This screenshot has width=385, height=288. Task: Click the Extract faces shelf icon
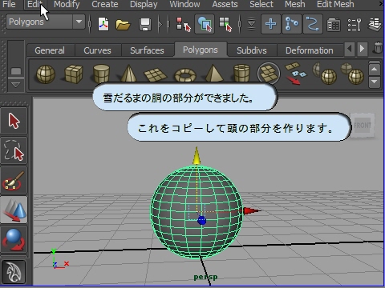[295, 74]
